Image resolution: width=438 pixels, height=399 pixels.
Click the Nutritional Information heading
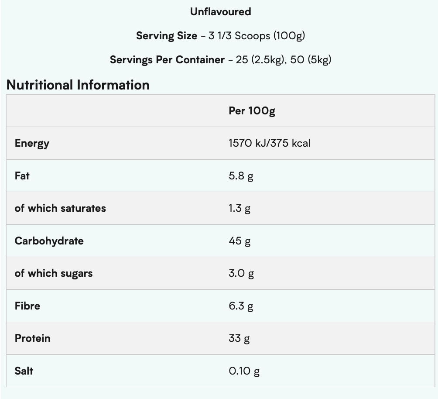[78, 85]
